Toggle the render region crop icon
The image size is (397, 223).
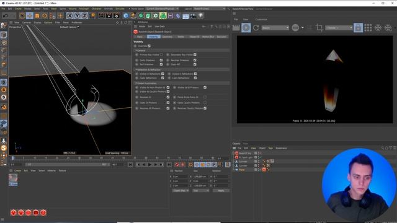(319, 28)
